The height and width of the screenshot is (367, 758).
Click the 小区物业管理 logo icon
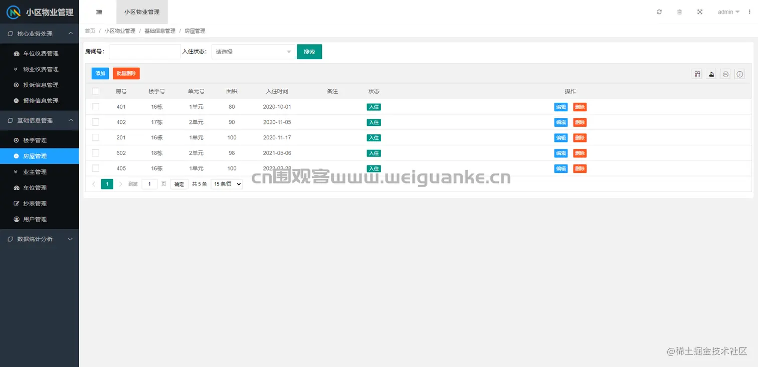click(x=13, y=12)
